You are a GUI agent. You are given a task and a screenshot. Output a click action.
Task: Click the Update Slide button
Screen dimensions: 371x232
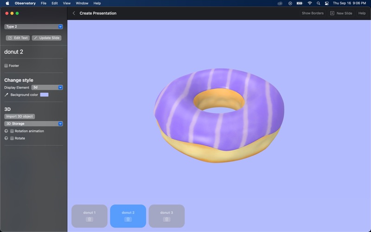(x=47, y=38)
